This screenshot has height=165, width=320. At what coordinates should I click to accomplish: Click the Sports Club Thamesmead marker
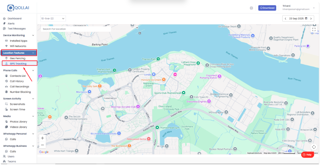pos(184,93)
